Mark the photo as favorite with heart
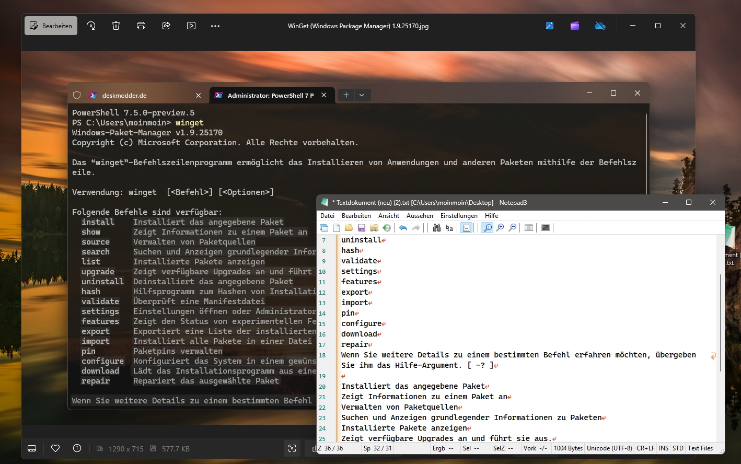Image resolution: width=741 pixels, height=464 pixels. (55, 448)
